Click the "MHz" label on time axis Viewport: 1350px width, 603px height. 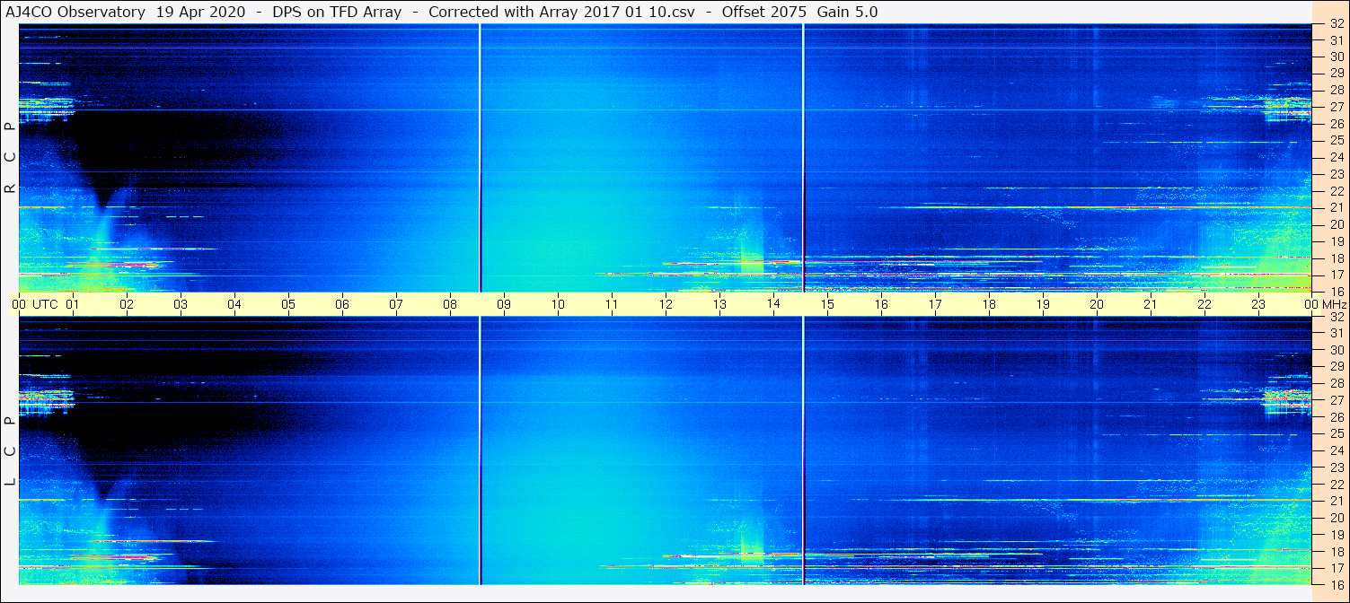(1334, 304)
